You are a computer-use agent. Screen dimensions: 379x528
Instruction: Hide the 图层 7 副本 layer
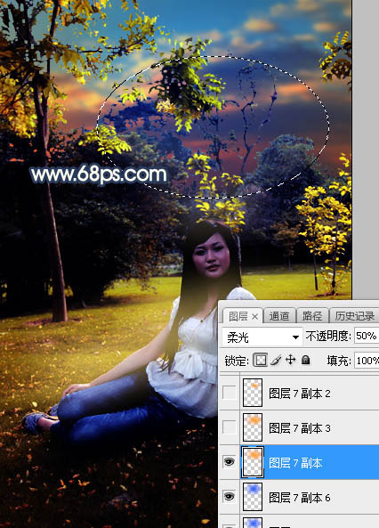point(230,462)
